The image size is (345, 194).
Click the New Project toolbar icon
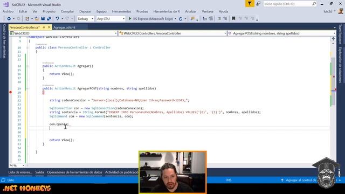27,19
